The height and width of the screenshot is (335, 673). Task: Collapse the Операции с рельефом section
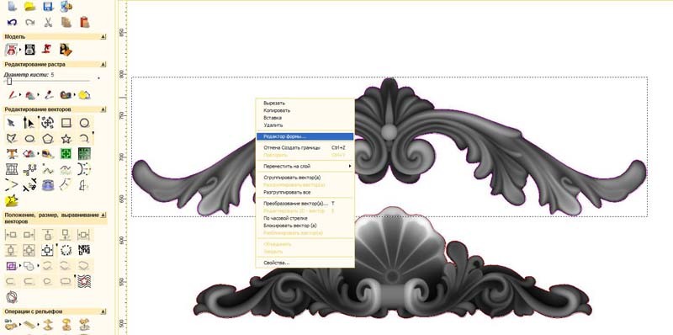click(103, 311)
